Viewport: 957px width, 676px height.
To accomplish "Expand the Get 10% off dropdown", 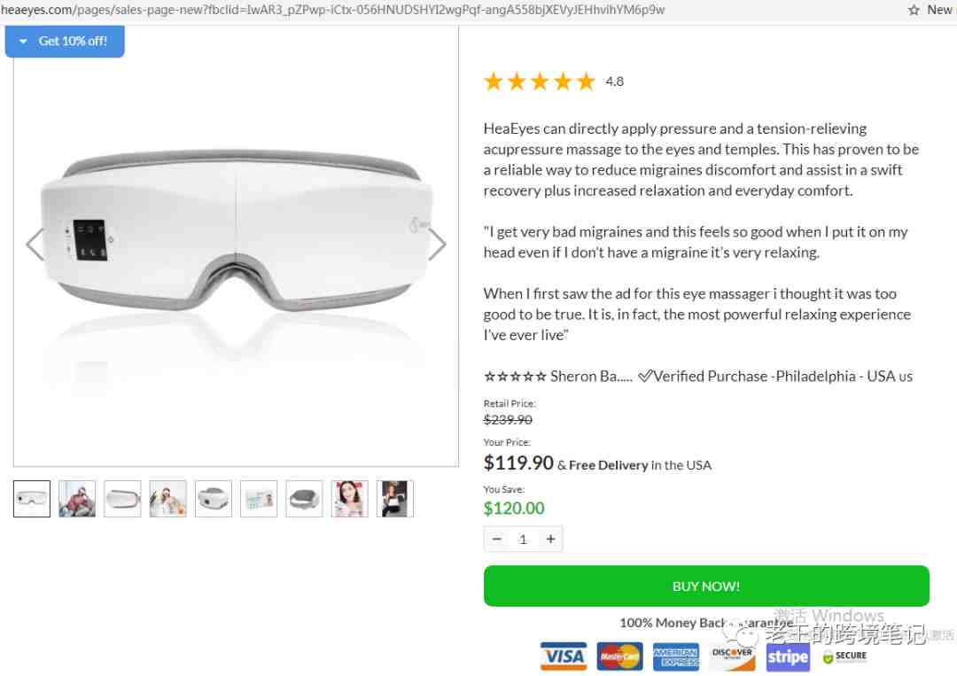I will click(x=65, y=41).
